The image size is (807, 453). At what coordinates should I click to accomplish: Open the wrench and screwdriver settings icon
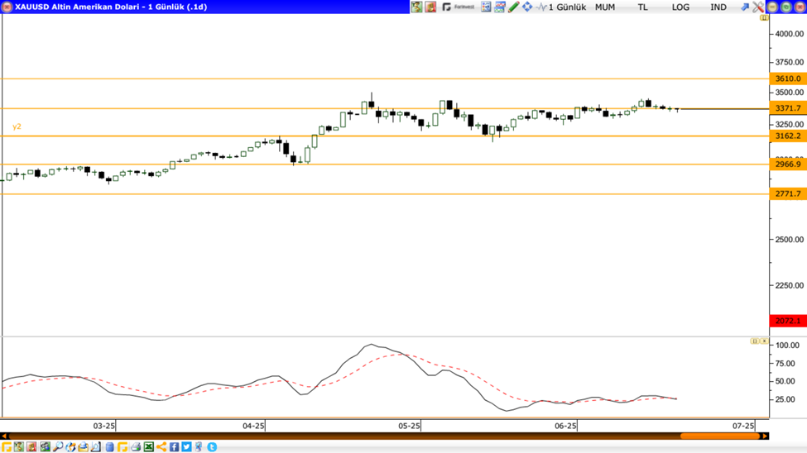pyautogui.click(x=757, y=7)
